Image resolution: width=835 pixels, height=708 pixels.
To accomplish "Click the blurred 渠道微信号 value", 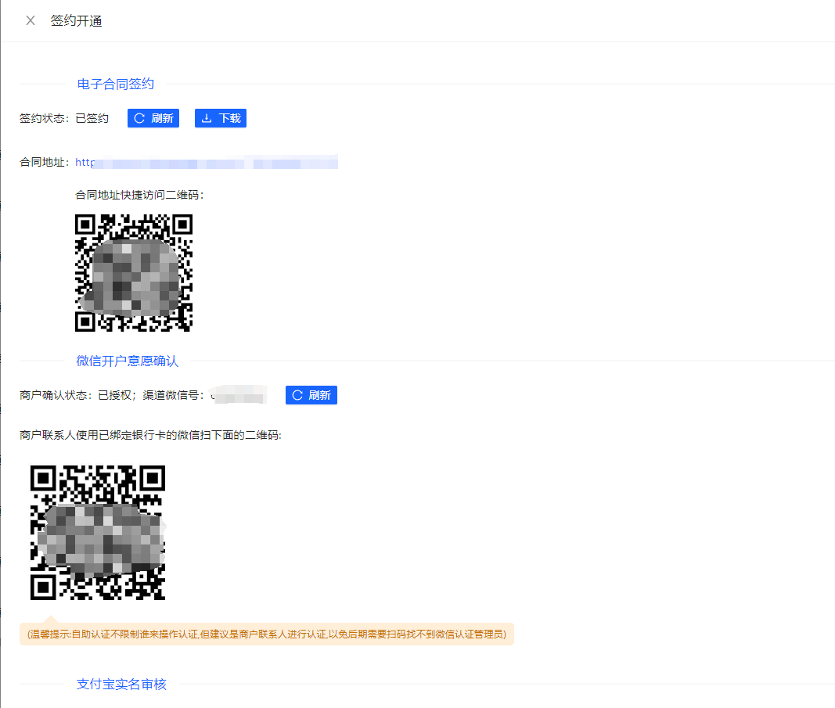I will click(239, 395).
